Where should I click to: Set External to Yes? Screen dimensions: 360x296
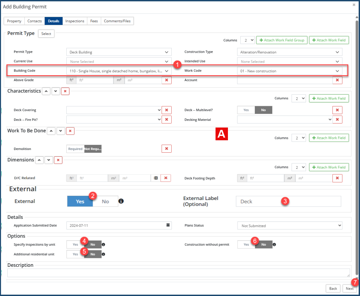click(x=80, y=201)
